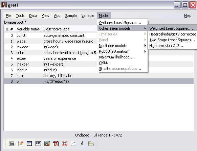Click label 'gross hourly wage rate in euro'
Screen dimensions: 197x151
68,41
